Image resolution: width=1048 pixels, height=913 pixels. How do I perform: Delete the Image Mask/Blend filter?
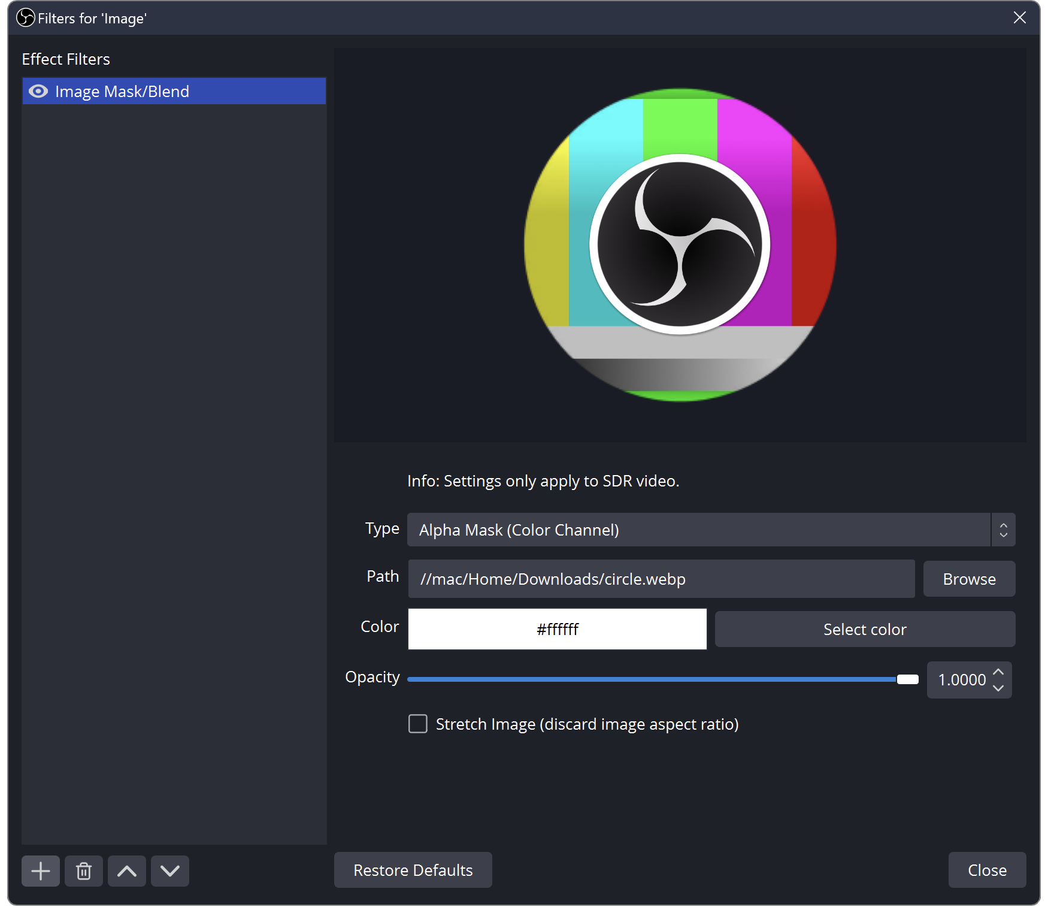click(x=83, y=870)
